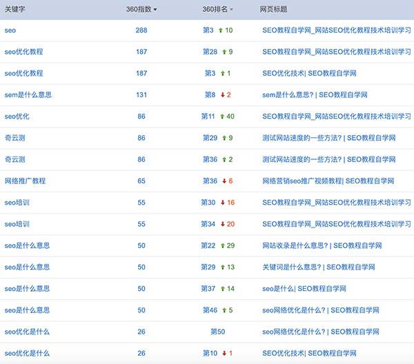Open page title "关键词是什么意思?"
The height and width of the screenshot is (364, 414).
click(x=318, y=267)
